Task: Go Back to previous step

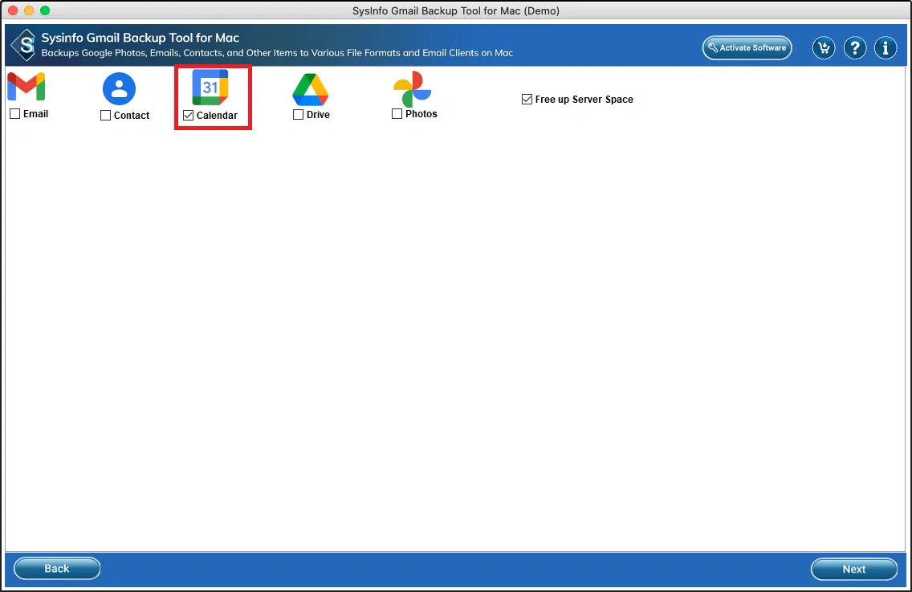Action: pos(57,569)
